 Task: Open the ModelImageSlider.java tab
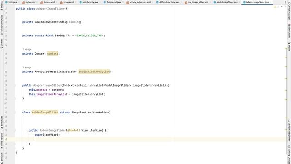(227, 2)
